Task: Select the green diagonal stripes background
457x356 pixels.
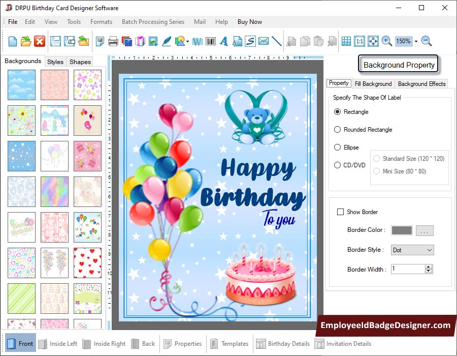Action: [21, 299]
